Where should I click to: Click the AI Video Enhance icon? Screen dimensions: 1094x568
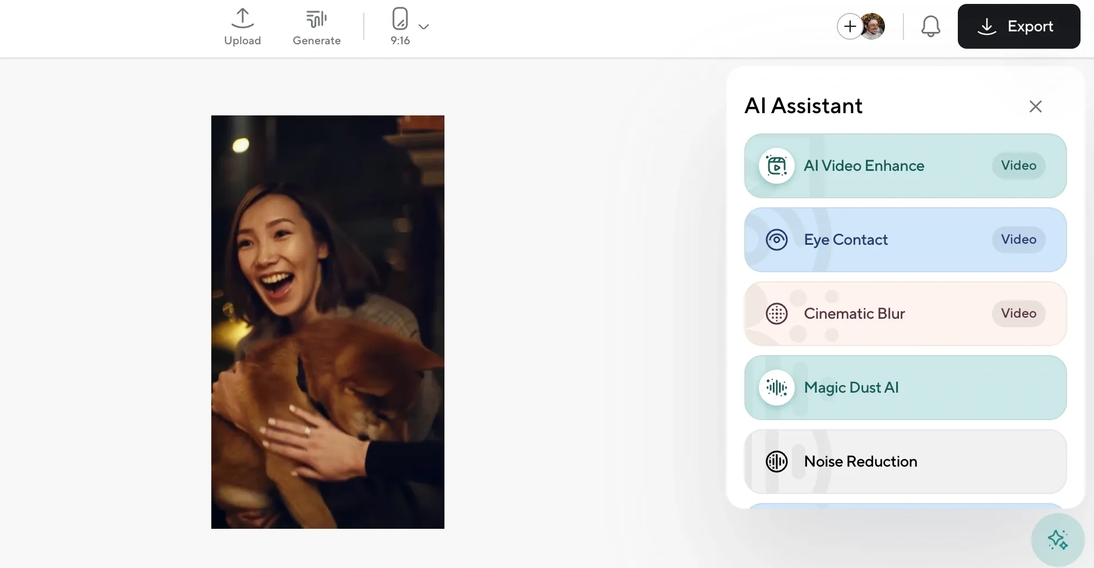(x=777, y=166)
